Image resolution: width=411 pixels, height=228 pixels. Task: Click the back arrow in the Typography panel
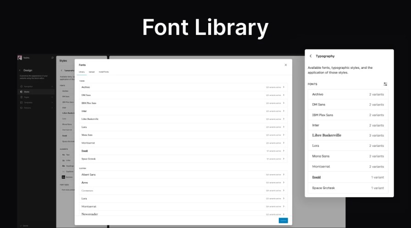pos(311,56)
